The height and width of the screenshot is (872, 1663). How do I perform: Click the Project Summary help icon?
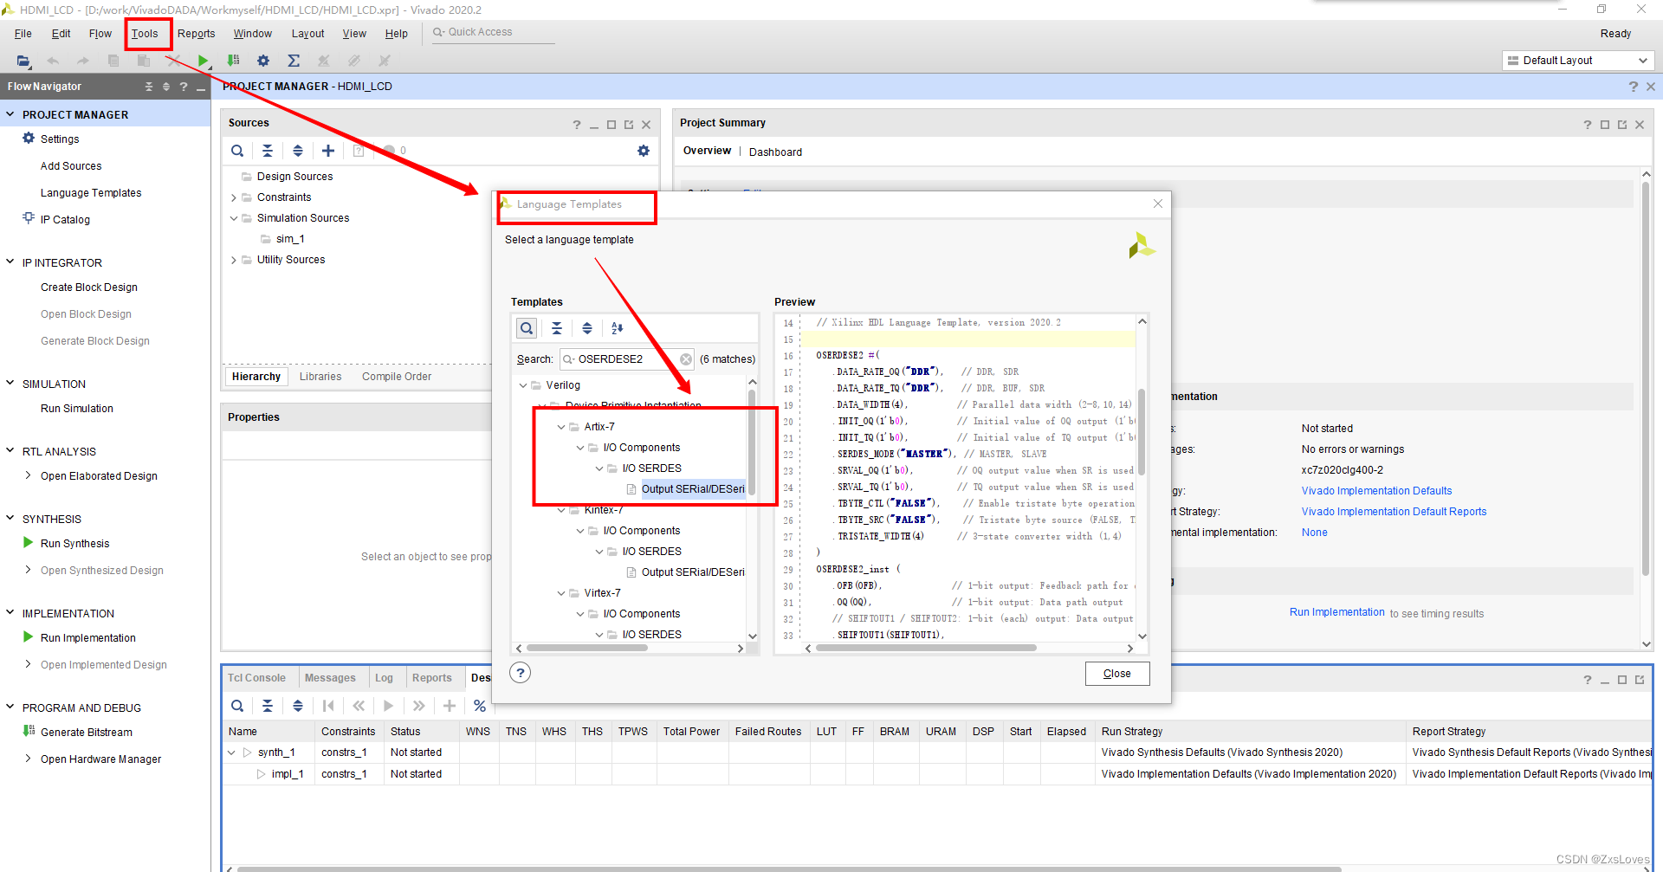tap(1588, 125)
